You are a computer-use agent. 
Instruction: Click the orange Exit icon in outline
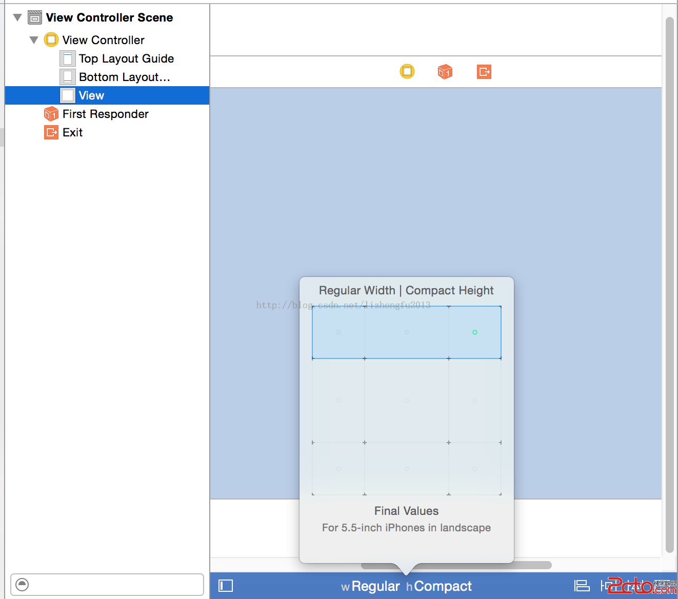tap(51, 132)
